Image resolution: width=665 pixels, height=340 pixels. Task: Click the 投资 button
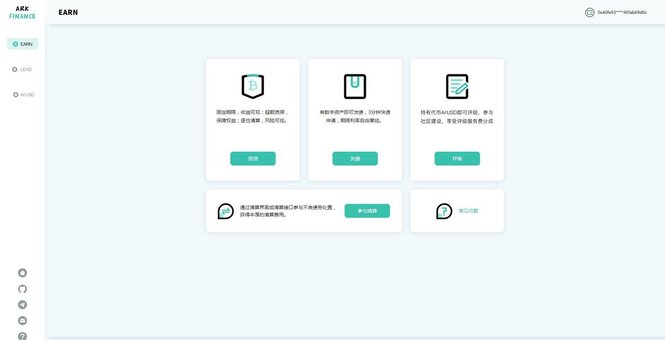click(253, 158)
